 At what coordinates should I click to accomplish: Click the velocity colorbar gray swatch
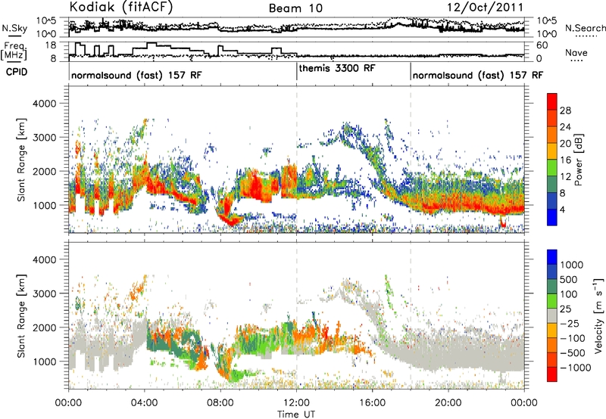(x=552, y=316)
